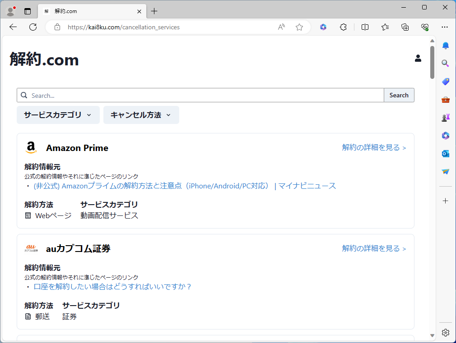456x343 pixels.
Task: Open sidebar search
Action: [445, 64]
